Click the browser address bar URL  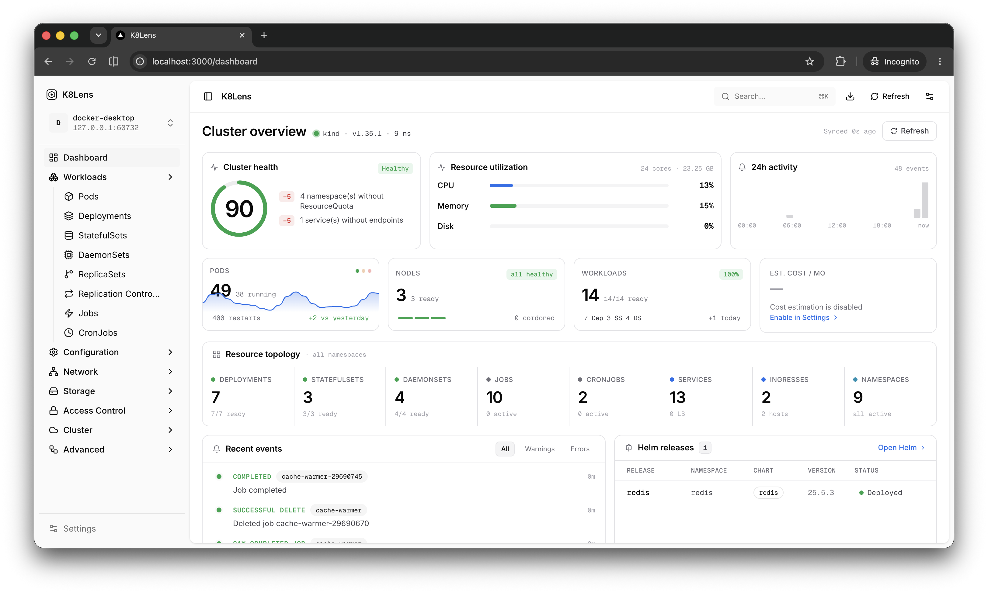204,61
